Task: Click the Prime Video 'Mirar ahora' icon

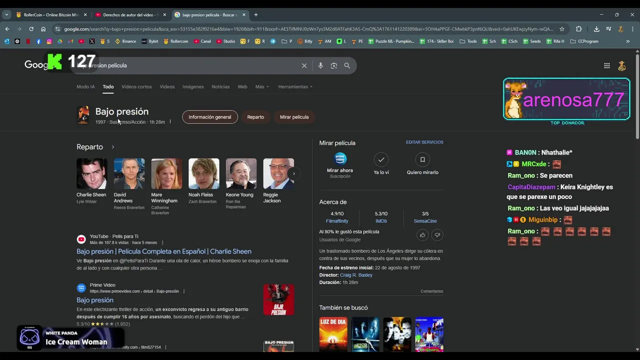Action: coord(340,158)
